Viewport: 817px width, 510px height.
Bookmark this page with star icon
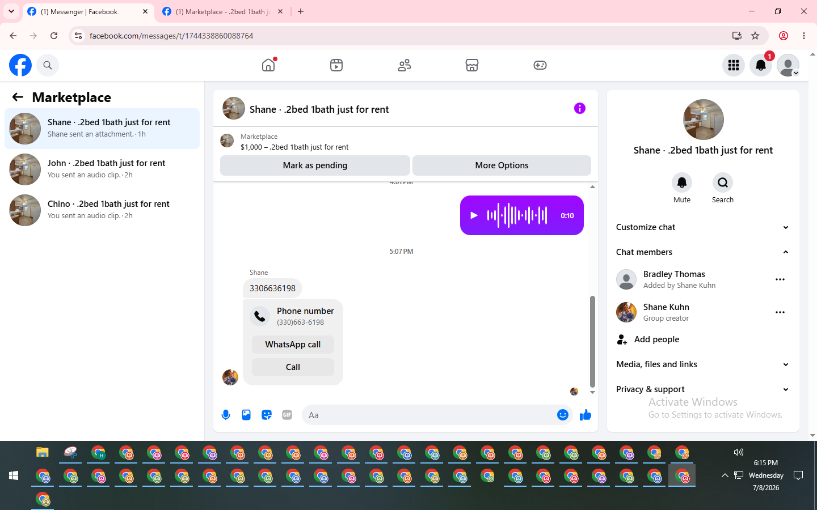[x=755, y=36]
